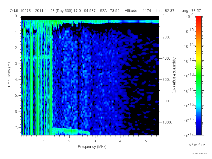
Task: Click the horizontal green band near 2.6 ms
Action: click(37, 57)
